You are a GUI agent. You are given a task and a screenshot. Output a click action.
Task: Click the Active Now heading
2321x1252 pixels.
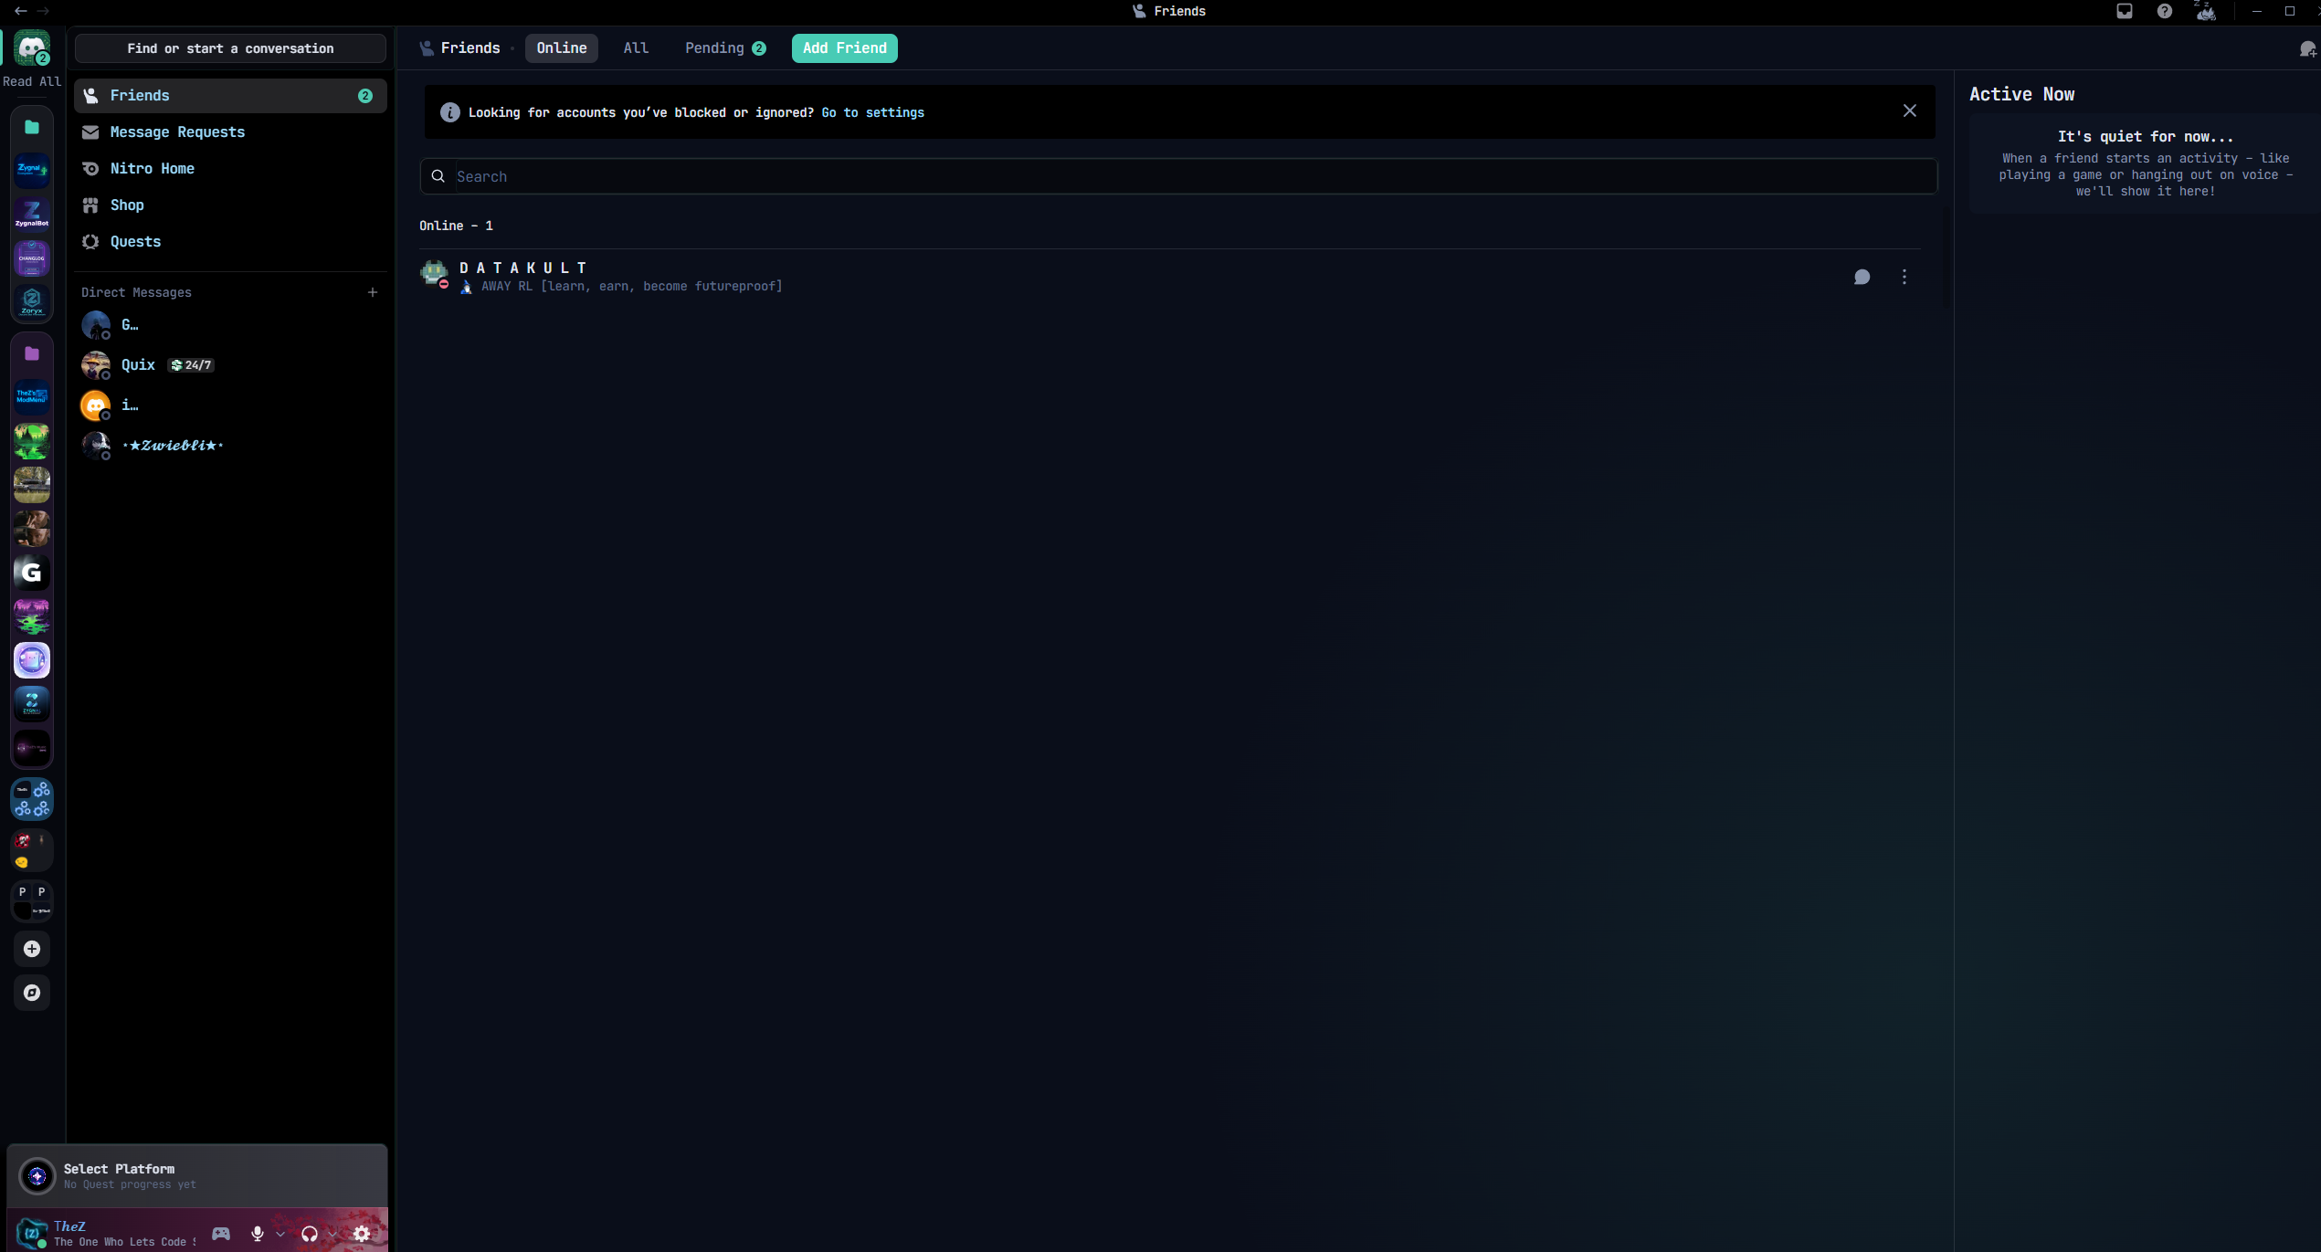click(2021, 94)
